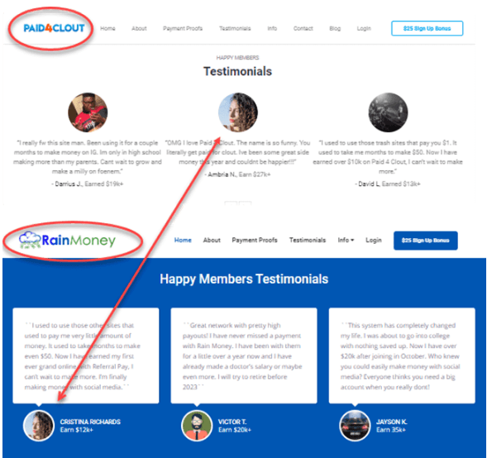Expand the Info dropdown in RainMoney menu
The image size is (492, 458).
point(346,240)
